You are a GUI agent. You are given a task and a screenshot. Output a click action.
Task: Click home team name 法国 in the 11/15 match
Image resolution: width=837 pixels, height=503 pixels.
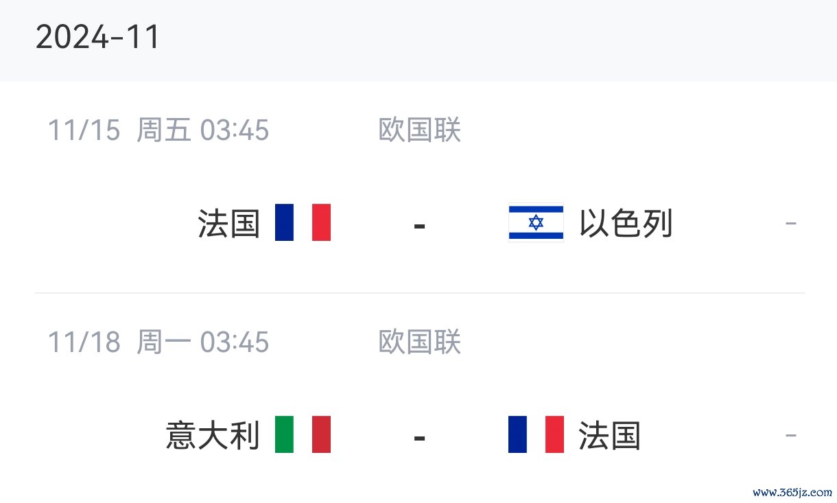pos(229,224)
